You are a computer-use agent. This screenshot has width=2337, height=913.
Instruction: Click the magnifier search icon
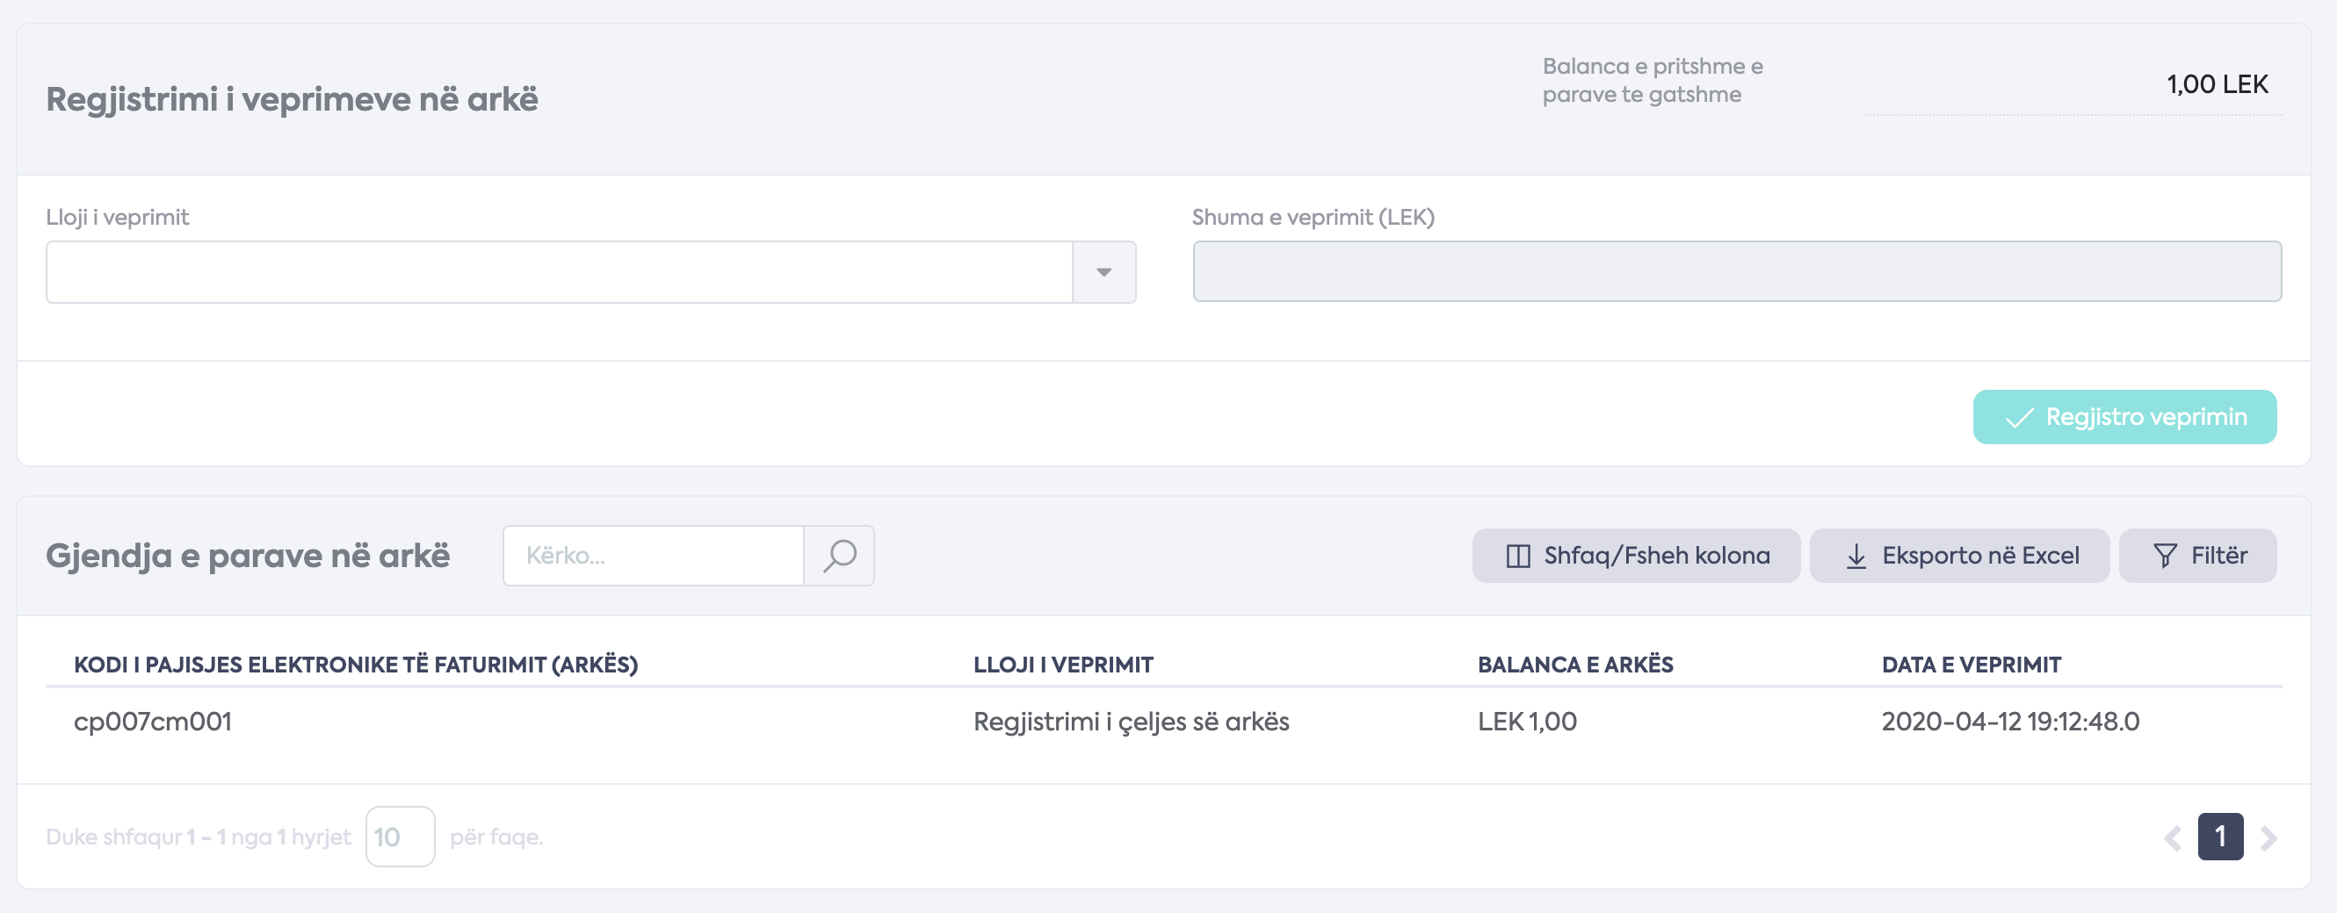tap(839, 556)
